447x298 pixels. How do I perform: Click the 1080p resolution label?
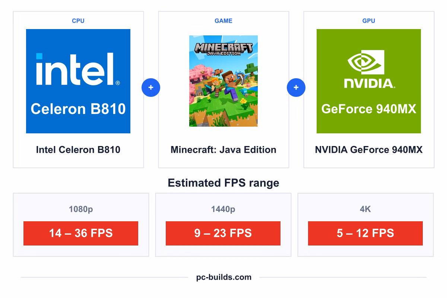[81, 209]
